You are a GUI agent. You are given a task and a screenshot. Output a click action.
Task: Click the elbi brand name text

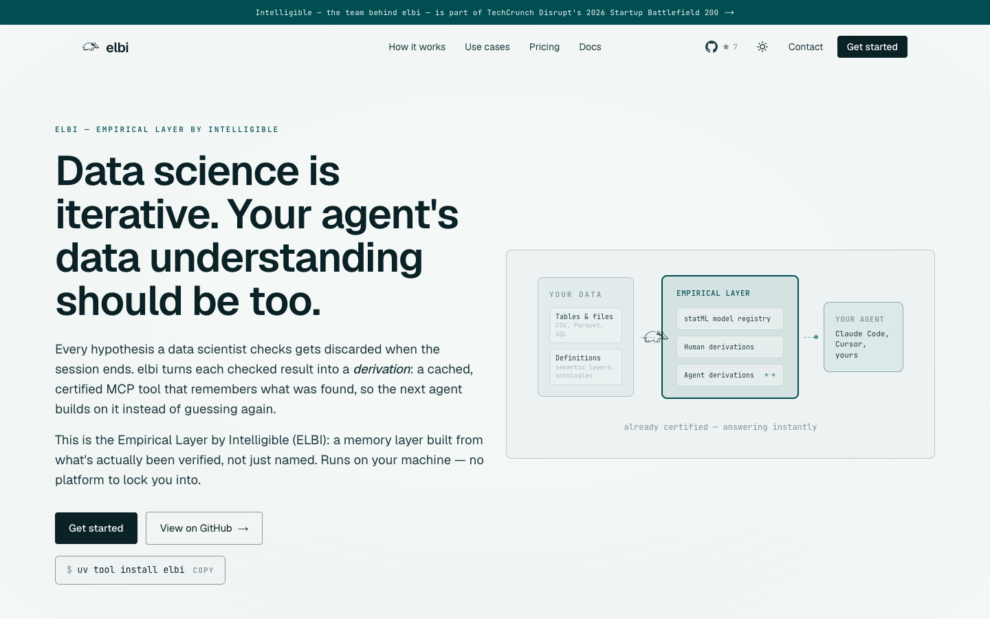(118, 47)
